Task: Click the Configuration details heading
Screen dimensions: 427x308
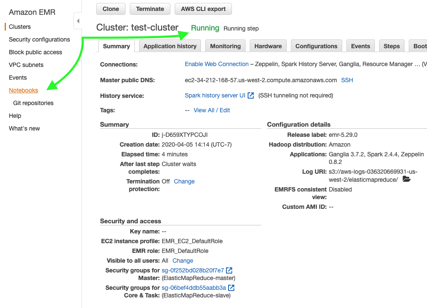Action: (x=299, y=125)
